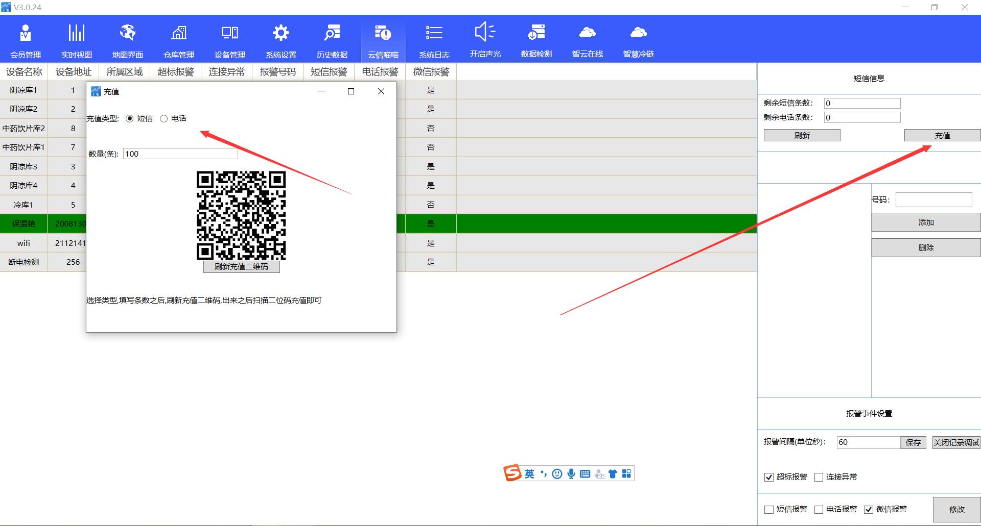Open 系统日志 system log
Screen dimensions: 981x526
[x=434, y=41]
